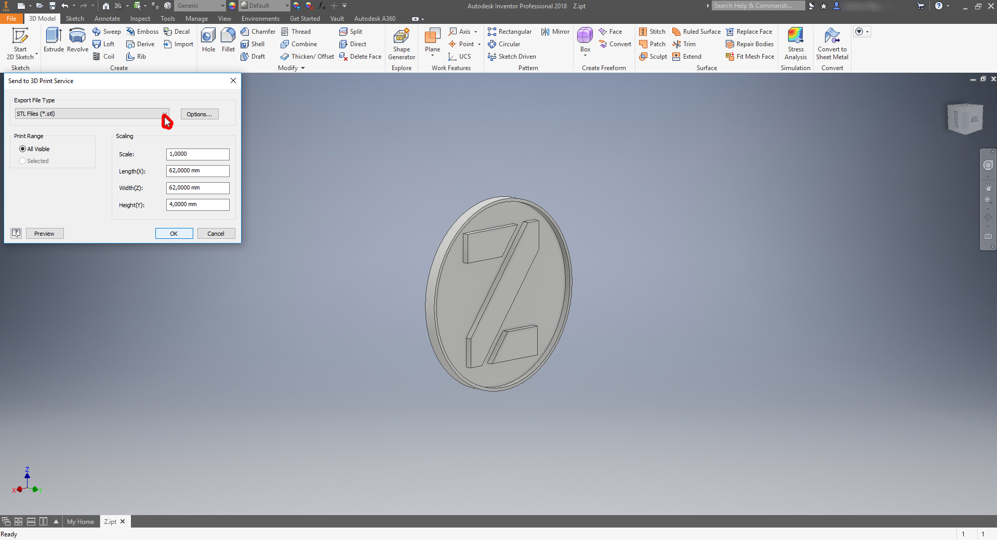Screen dimensions: 997x540
Task: Click the Extrude tool icon
Action: pyautogui.click(x=54, y=36)
